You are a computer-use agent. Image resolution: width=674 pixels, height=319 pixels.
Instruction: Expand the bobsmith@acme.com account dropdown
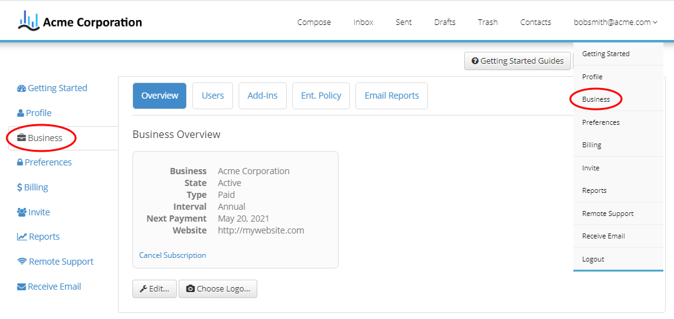point(615,22)
